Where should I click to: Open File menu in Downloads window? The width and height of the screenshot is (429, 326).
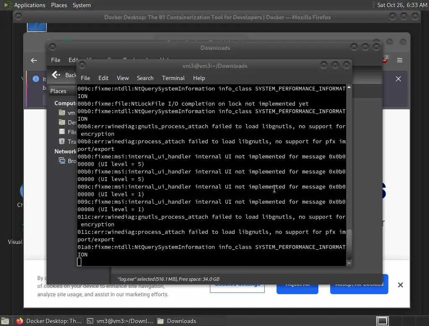point(56,60)
